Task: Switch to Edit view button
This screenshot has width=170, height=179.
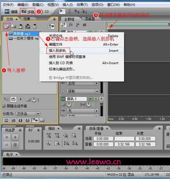Action: pos(11,12)
